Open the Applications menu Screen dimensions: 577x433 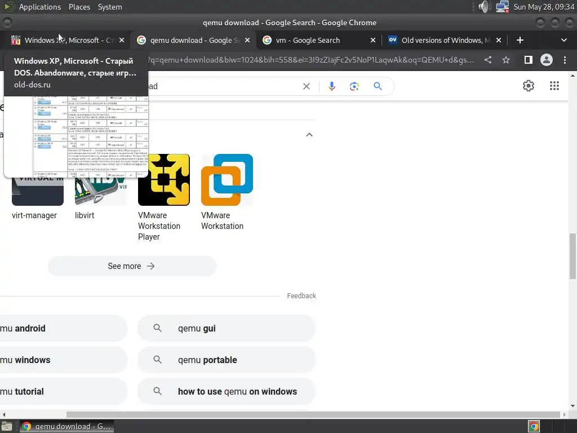point(40,7)
